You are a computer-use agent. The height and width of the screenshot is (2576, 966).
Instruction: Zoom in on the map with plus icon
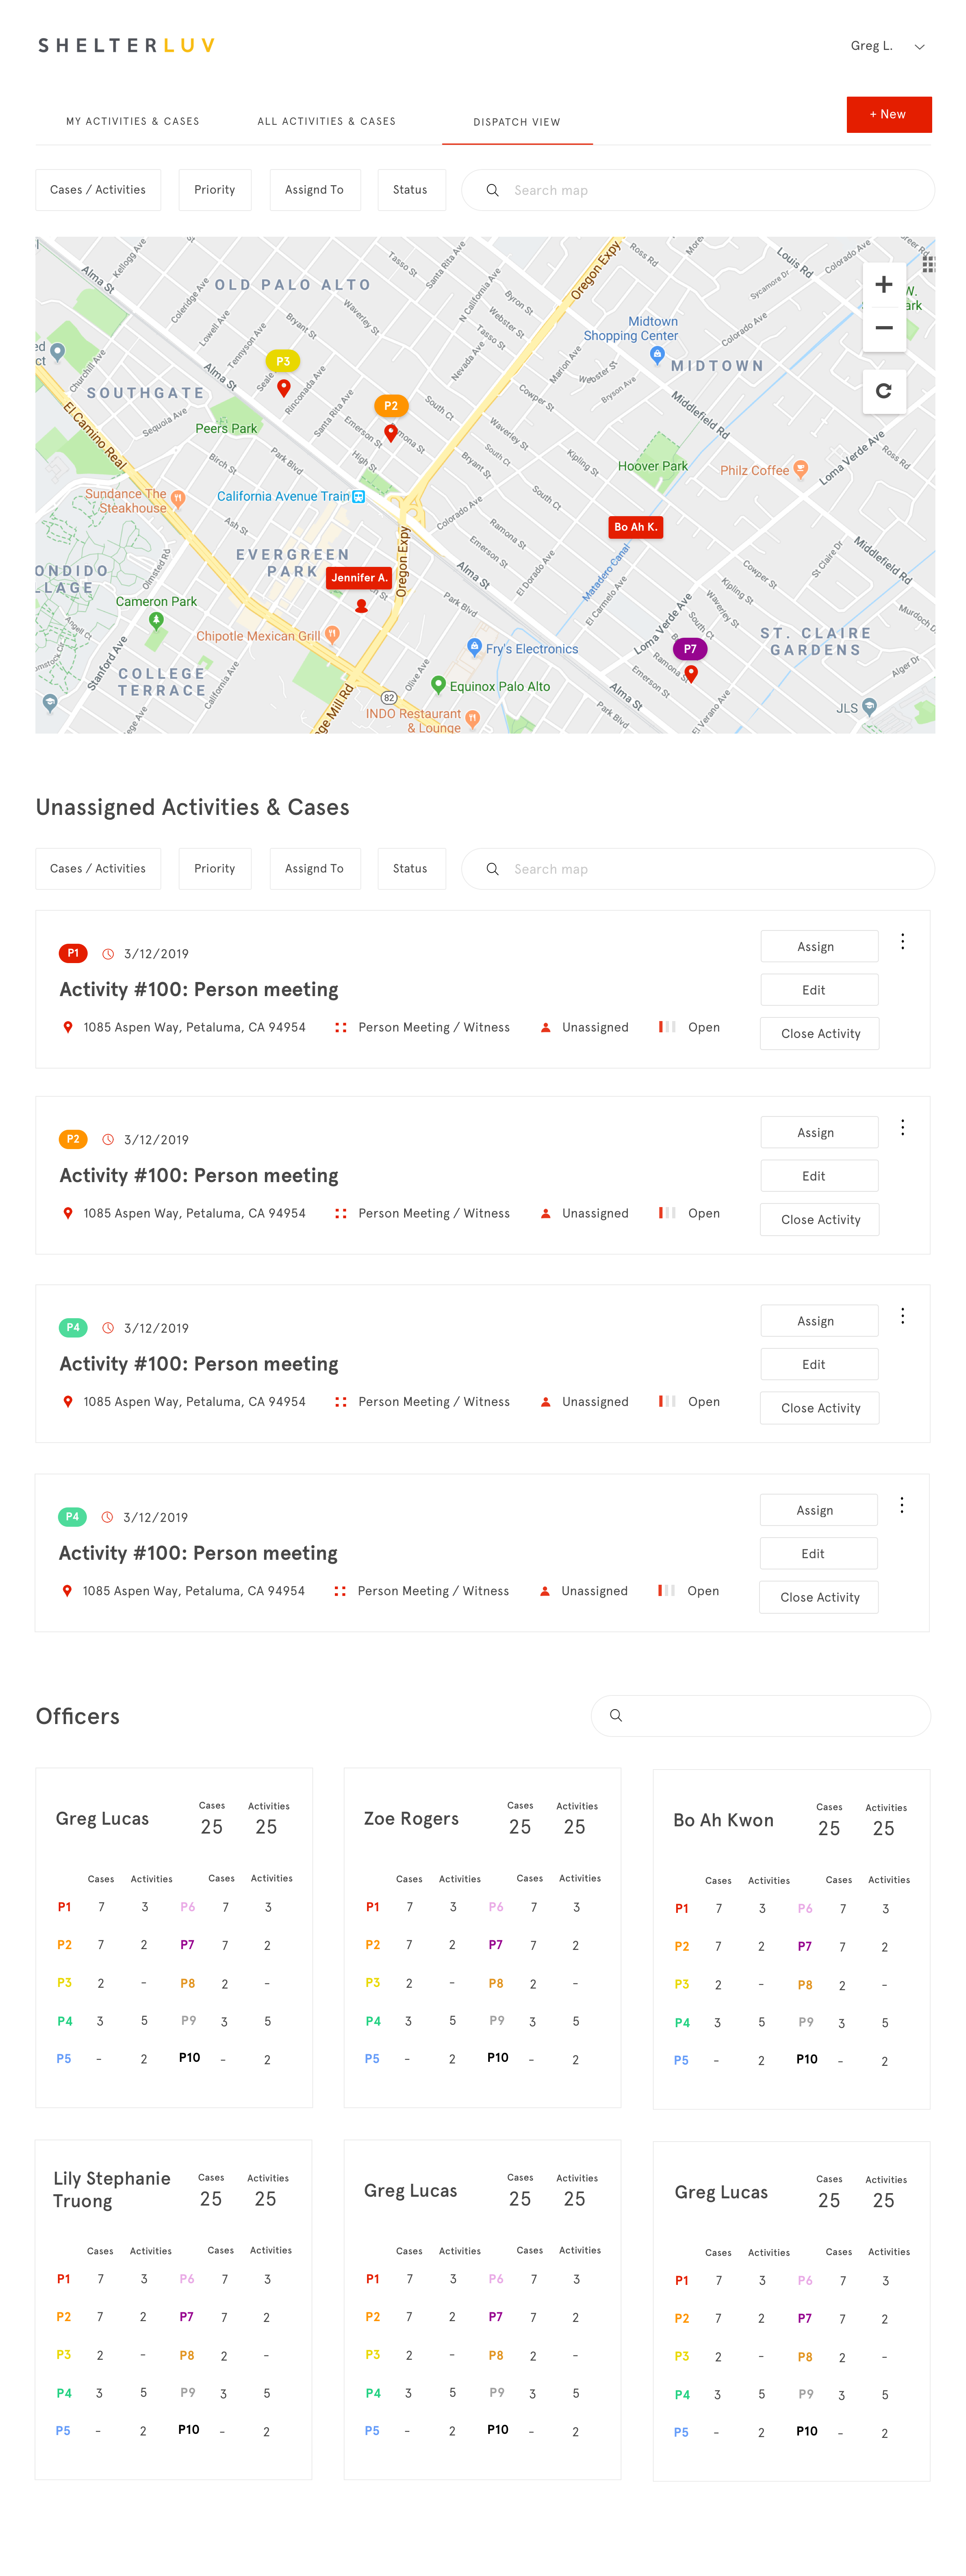click(883, 285)
